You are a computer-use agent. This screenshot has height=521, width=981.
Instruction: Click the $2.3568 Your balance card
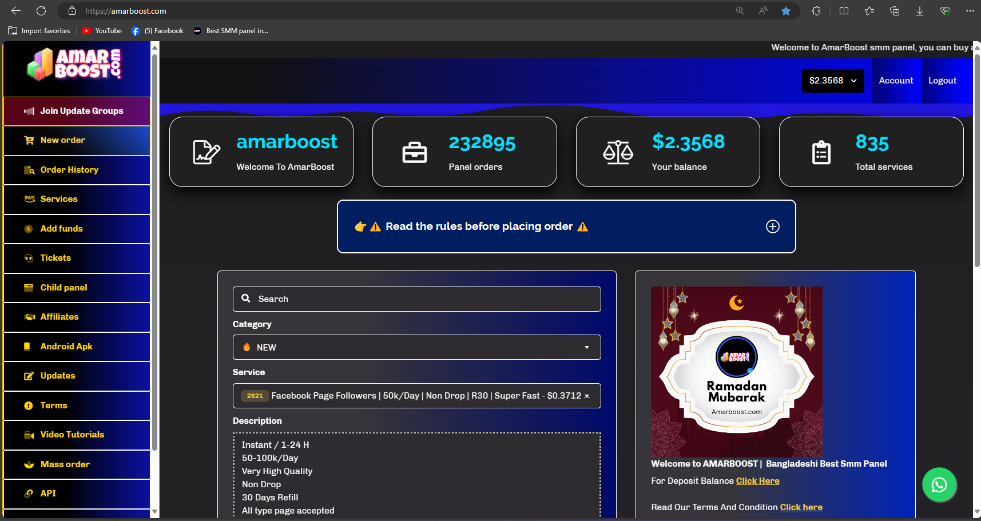click(668, 152)
